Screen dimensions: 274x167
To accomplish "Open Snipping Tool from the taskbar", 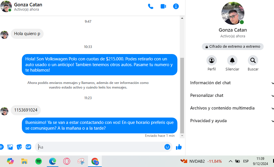I will pyautogui.click(x=81, y=161).
